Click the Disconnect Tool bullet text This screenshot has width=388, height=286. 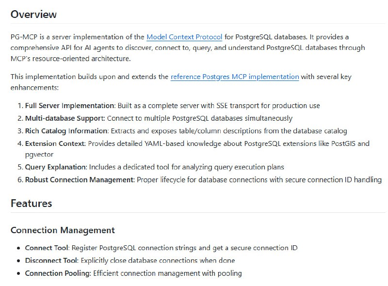pos(130,260)
